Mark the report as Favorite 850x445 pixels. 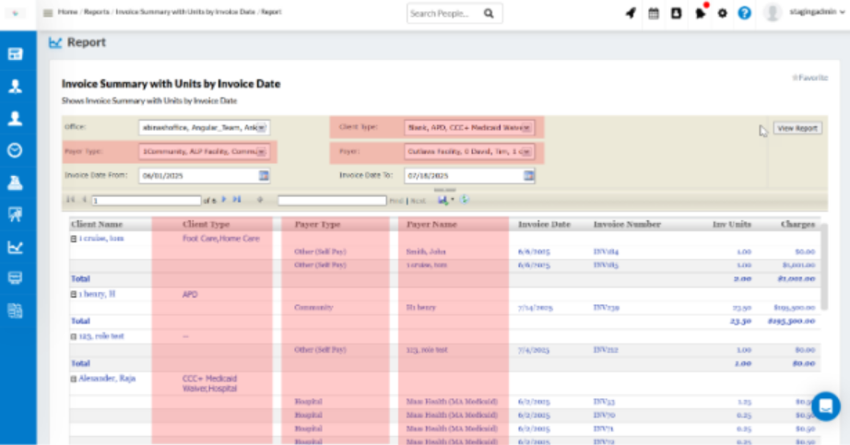(x=809, y=78)
